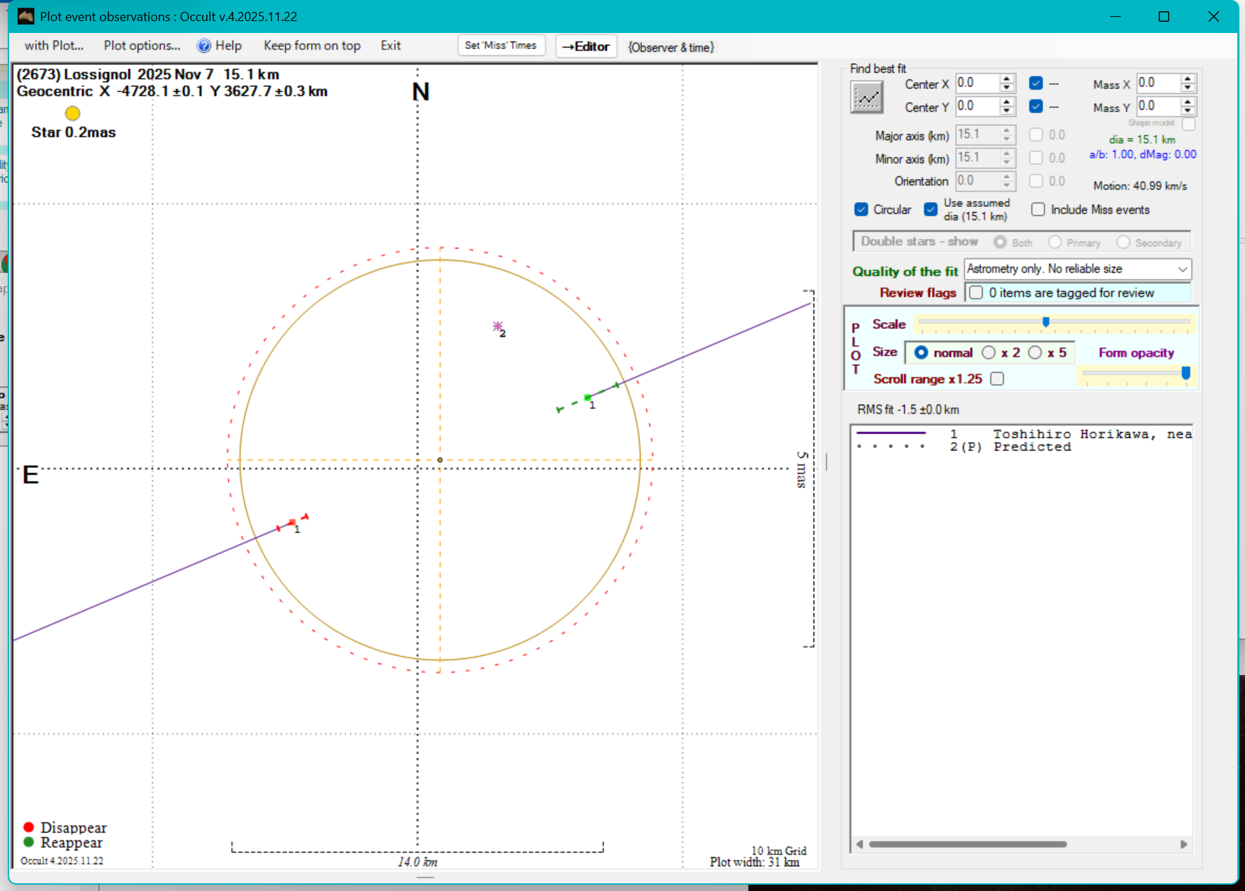Enable Include Miss events checkbox

(x=1038, y=210)
